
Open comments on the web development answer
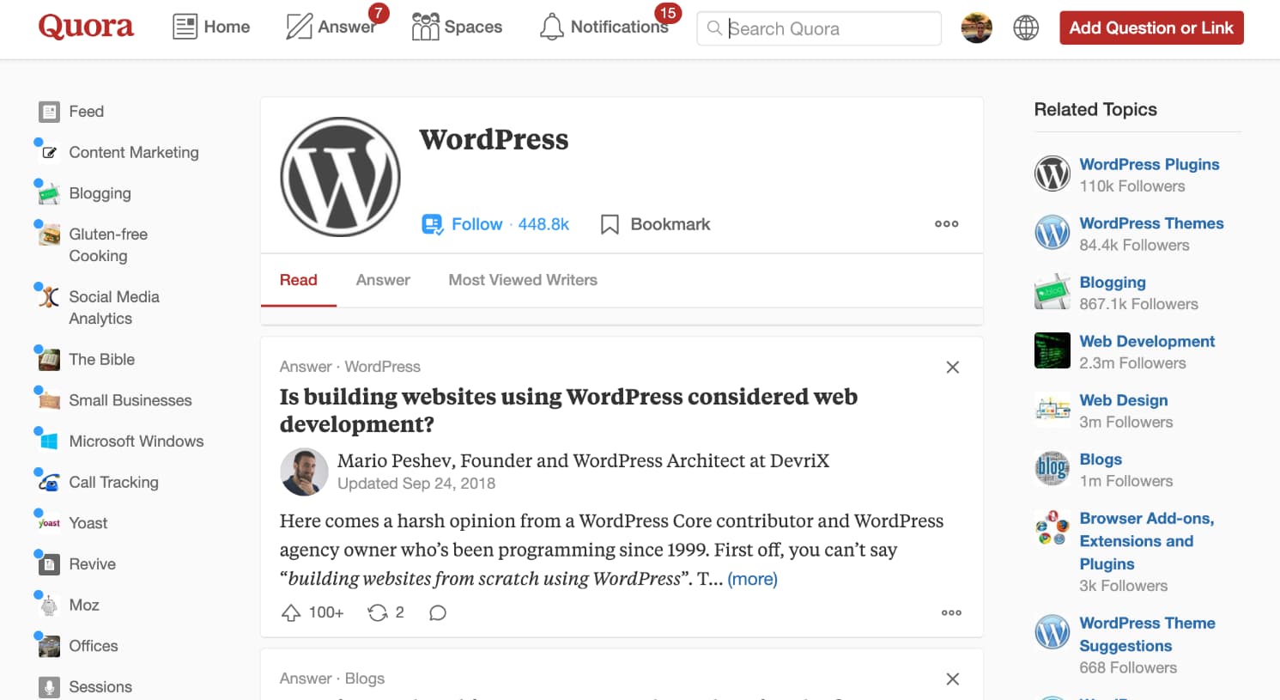pos(437,612)
